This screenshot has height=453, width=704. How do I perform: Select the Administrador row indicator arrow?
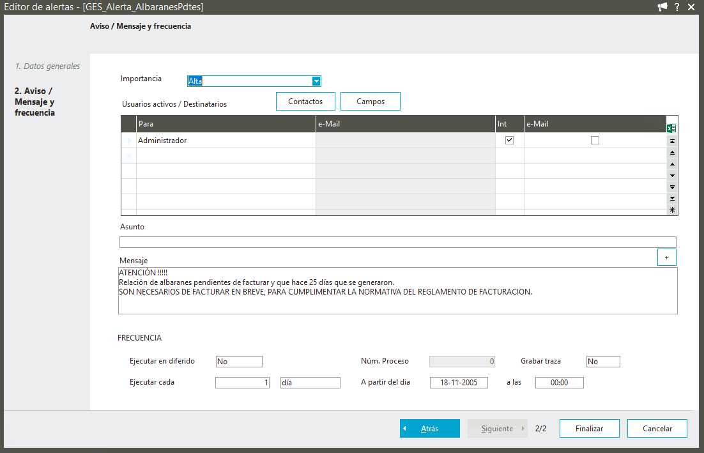coord(129,141)
